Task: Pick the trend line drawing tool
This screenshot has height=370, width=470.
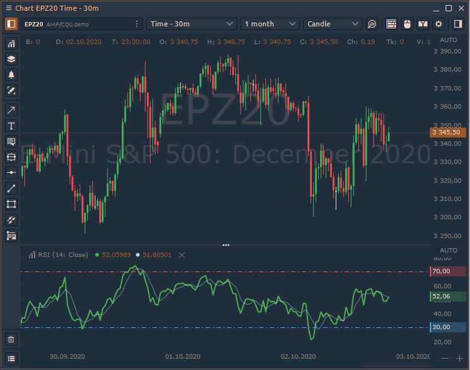Action: [11, 188]
